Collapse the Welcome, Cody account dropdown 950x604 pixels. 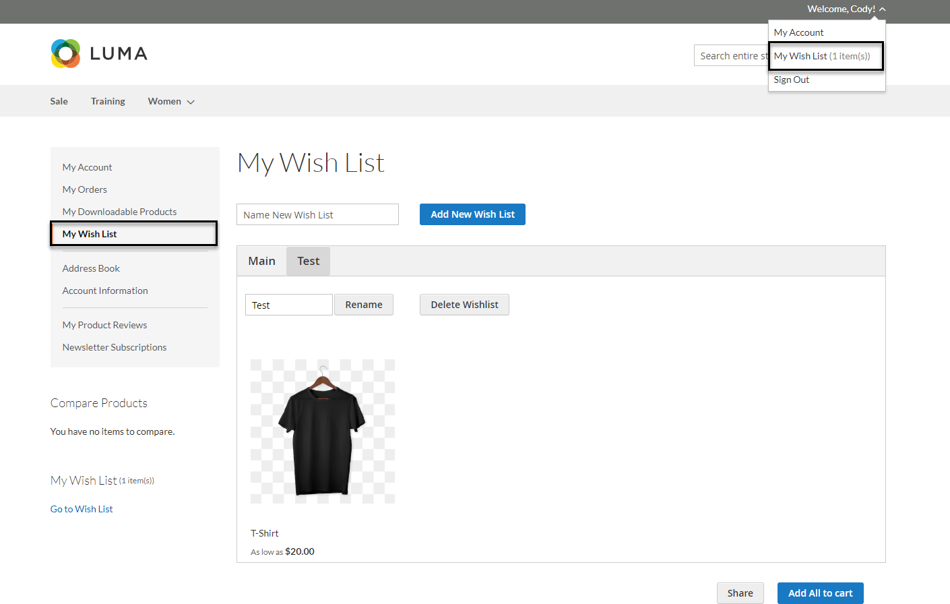tap(846, 9)
